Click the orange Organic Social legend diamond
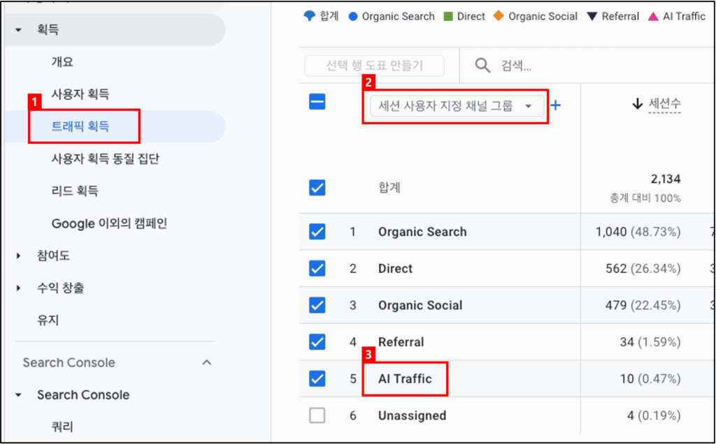This screenshot has height=444, width=716. coord(499,16)
